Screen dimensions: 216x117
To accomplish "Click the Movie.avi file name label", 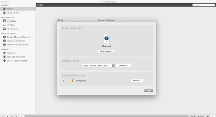I will (x=106, y=46).
